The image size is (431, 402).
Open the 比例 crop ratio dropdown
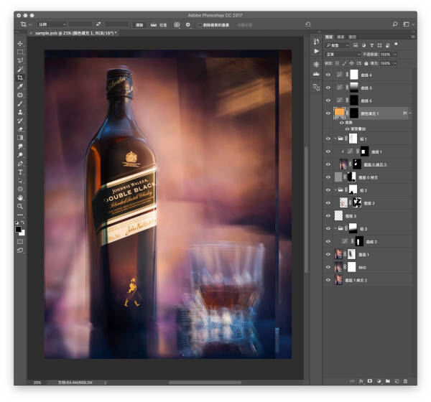tap(52, 24)
